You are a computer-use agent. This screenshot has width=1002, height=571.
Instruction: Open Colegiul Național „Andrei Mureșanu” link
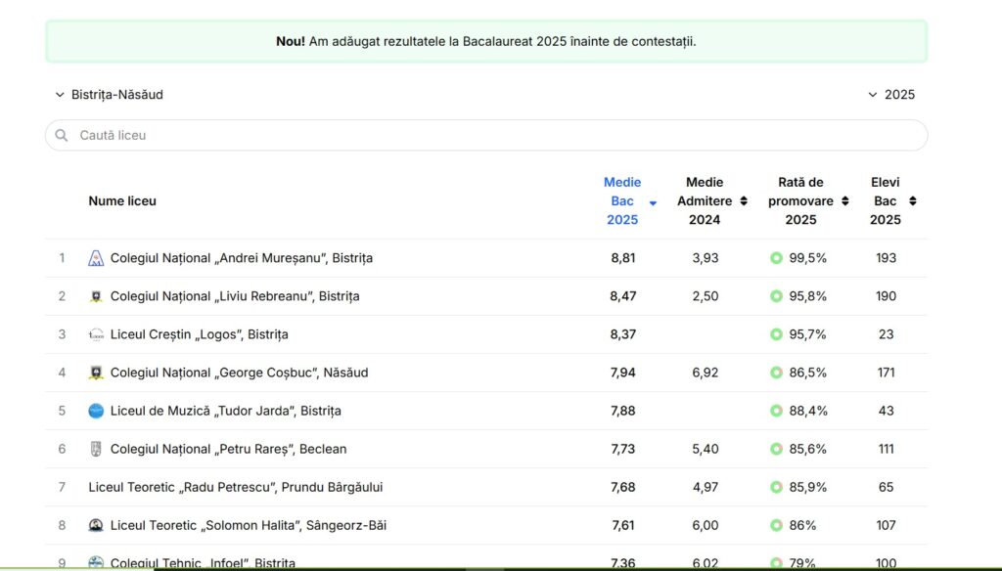pos(241,258)
